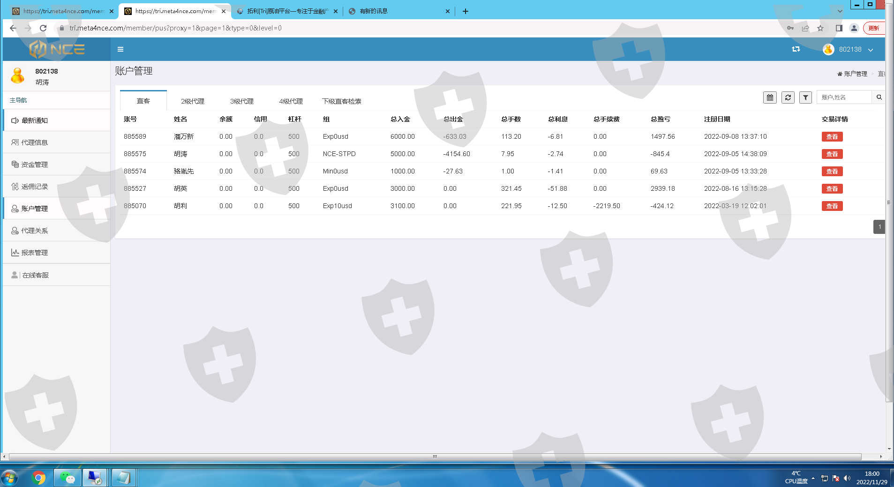The width and height of the screenshot is (894, 487).
Task: Click the search magnifier icon
Action: coord(879,97)
